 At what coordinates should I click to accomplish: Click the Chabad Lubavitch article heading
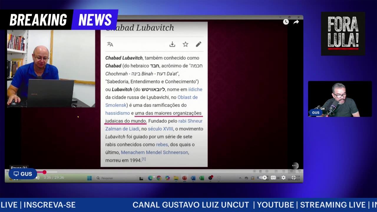pyautogui.click(x=140, y=28)
